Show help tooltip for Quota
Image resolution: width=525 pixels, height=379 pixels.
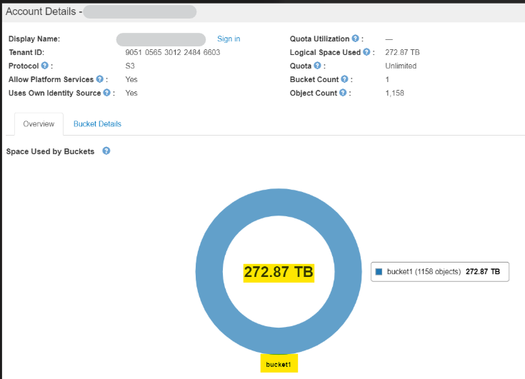pyautogui.click(x=317, y=66)
